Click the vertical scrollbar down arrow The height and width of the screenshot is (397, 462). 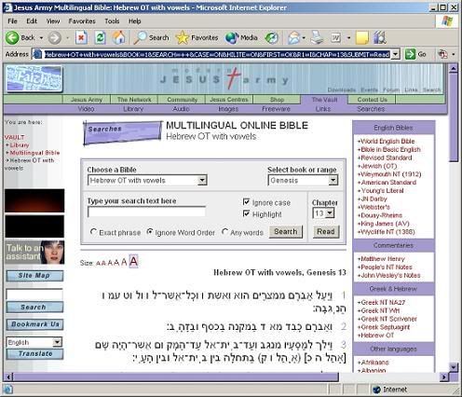(x=454, y=367)
